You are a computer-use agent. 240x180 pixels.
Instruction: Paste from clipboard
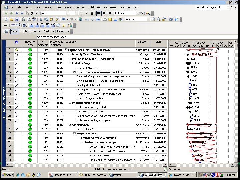click(51, 19)
